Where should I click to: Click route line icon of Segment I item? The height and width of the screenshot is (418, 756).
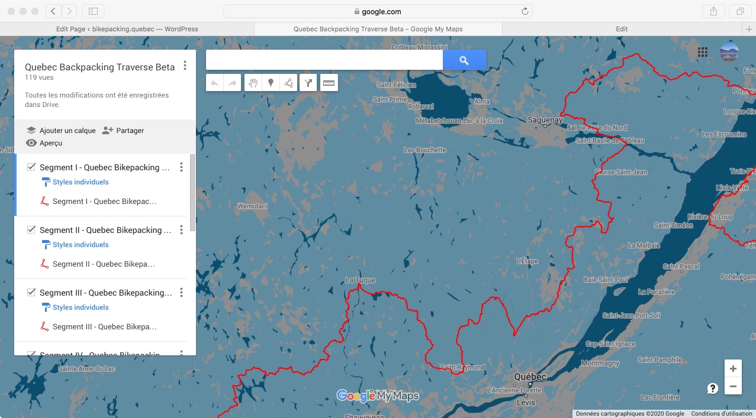point(44,202)
